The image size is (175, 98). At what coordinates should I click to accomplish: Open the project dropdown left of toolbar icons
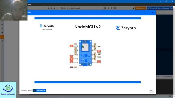point(35,8)
